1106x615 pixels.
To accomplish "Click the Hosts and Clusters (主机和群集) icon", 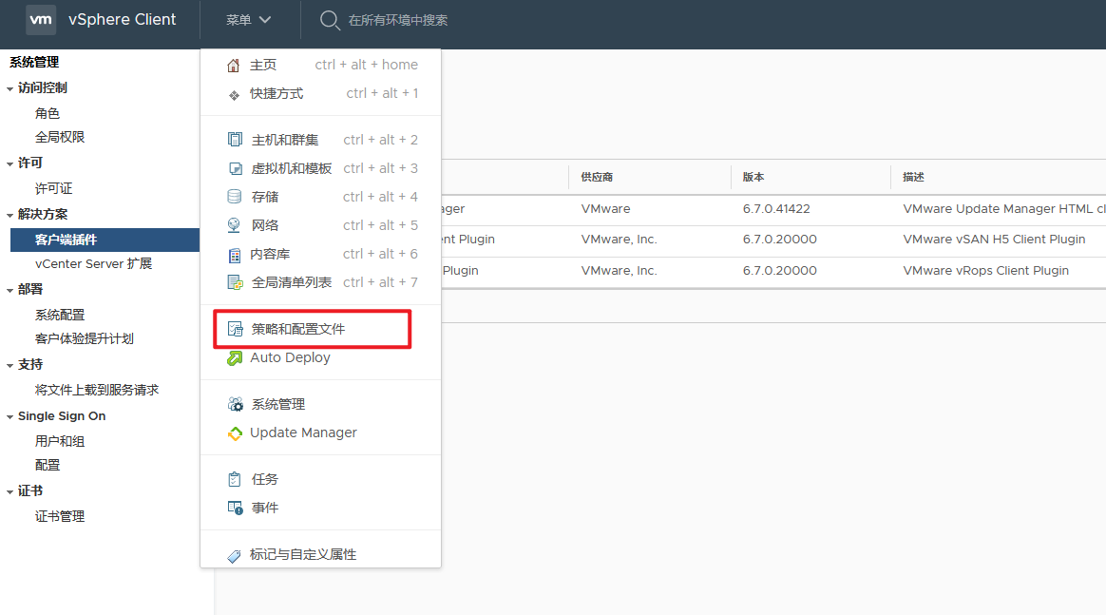I will (235, 140).
